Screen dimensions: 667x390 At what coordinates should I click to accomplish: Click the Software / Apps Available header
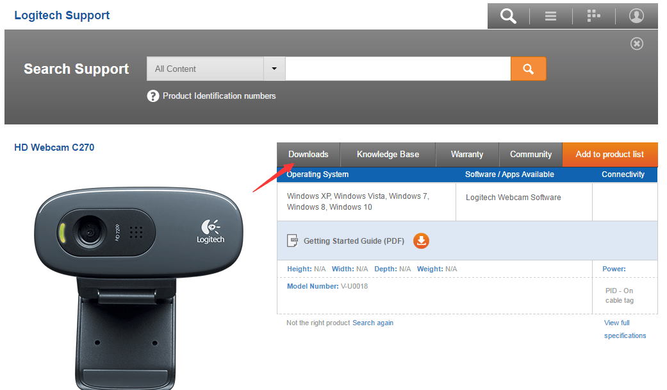pos(509,174)
